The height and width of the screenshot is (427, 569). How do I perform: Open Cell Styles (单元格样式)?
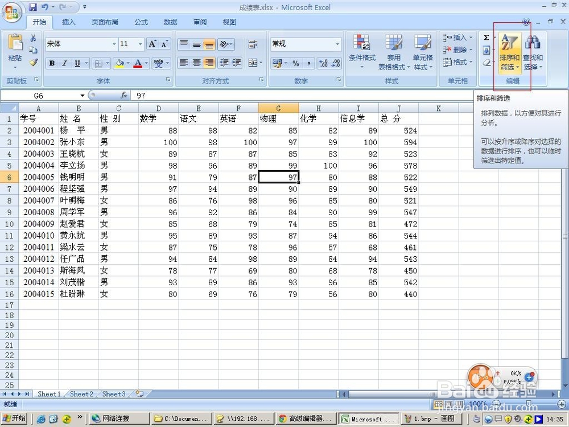[423, 51]
